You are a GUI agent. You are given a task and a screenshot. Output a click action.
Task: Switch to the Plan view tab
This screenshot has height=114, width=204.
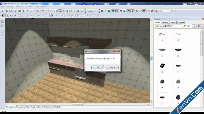coord(28,107)
